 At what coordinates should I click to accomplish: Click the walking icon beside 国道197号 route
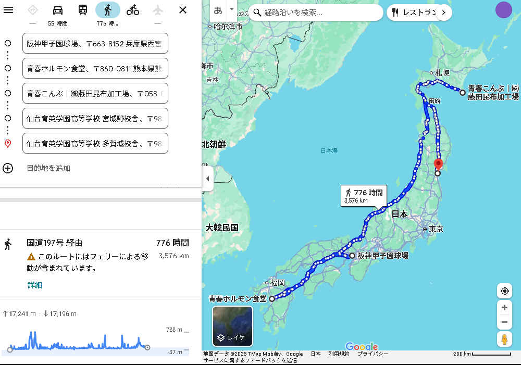click(x=8, y=244)
